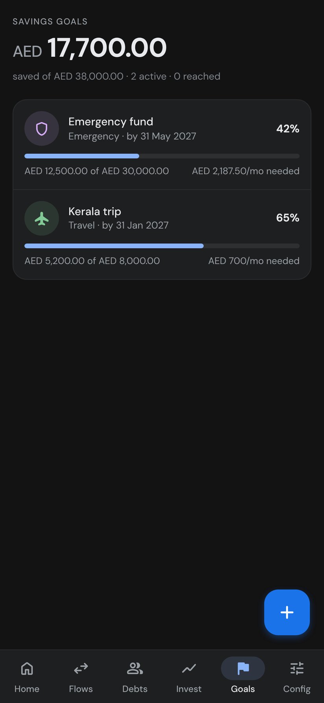The height and width of the screenshot is (703, 324).
Task: Tap the Kerala trip airplane icon
Action: tap(42, 218)
